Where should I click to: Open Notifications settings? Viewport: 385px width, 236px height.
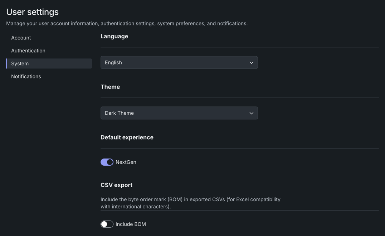(x=26, y=76)
